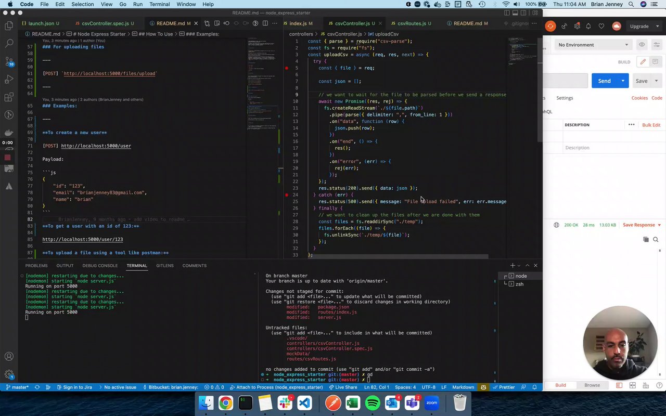Open Postman from the Dock

(x=333, y=403)
